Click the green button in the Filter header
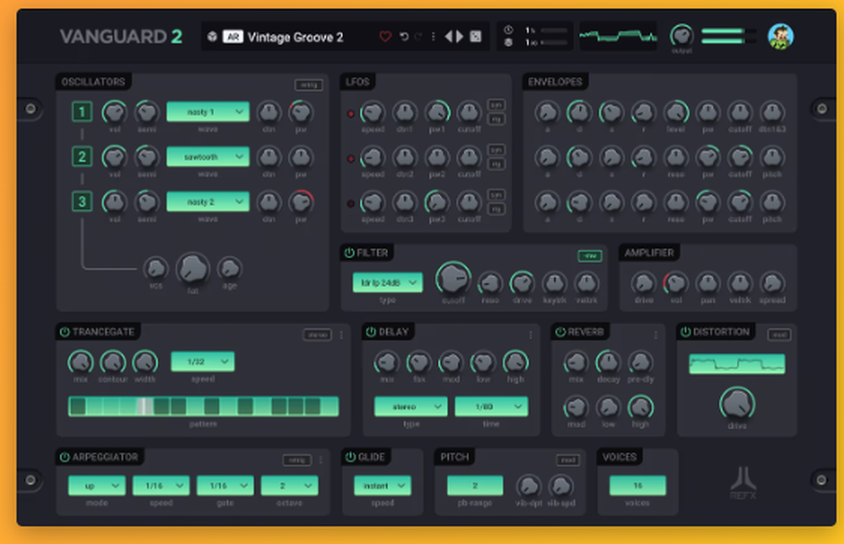 (590, 256)
